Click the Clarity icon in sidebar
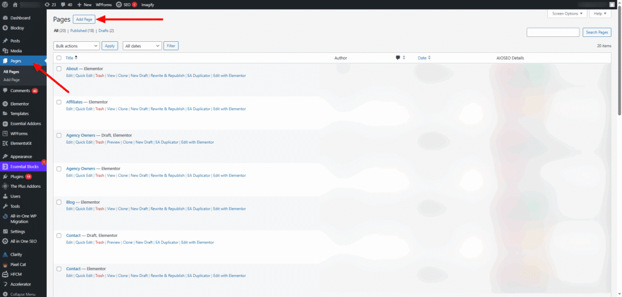The image size is (622, 297). pos(5,254)
